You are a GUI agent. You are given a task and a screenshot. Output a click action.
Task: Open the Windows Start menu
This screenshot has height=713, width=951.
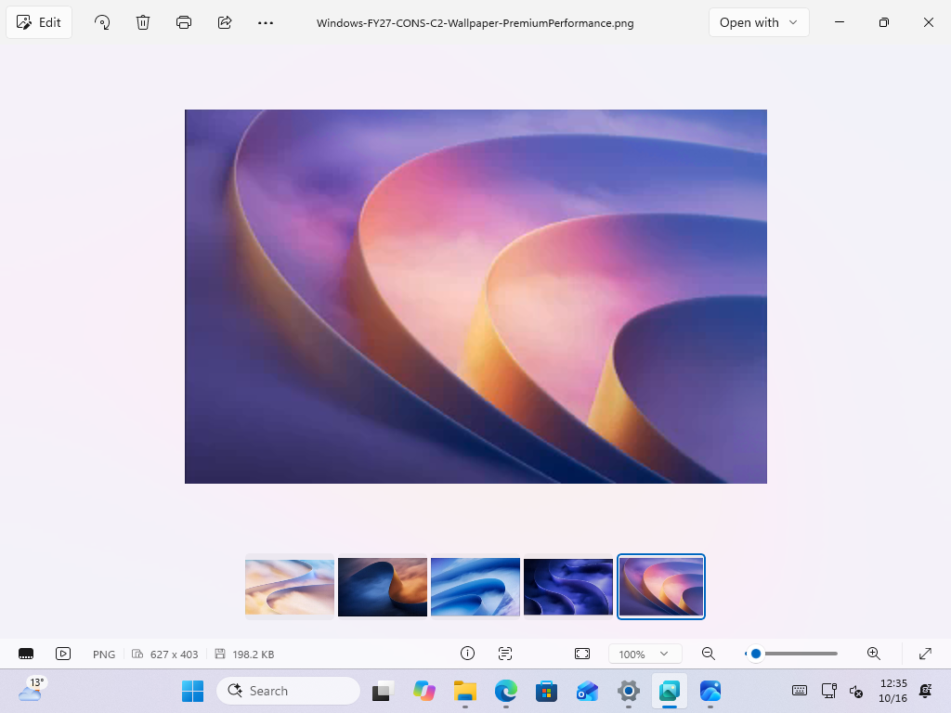point(193,691)
